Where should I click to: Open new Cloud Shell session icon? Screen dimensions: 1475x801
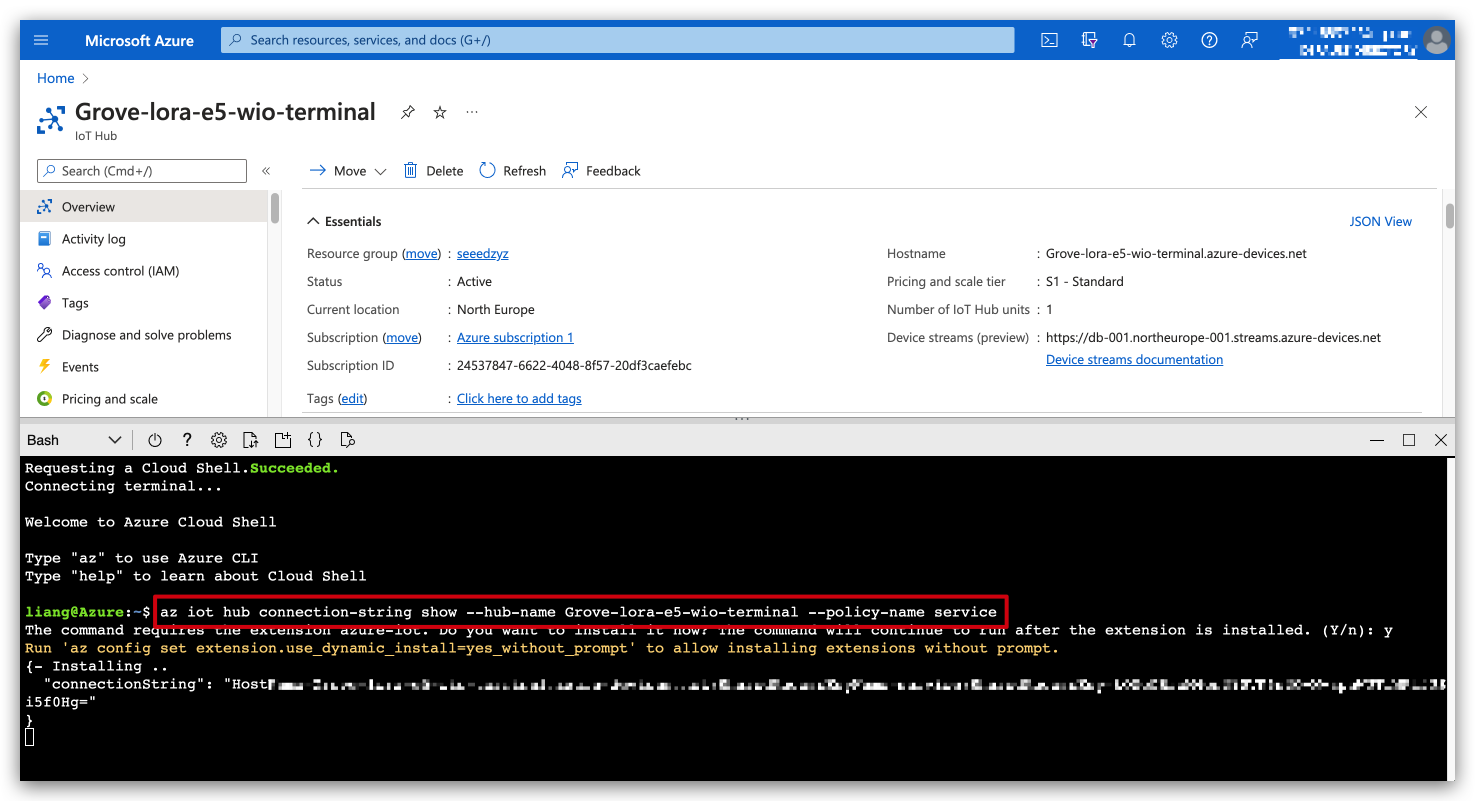[283, 439]
